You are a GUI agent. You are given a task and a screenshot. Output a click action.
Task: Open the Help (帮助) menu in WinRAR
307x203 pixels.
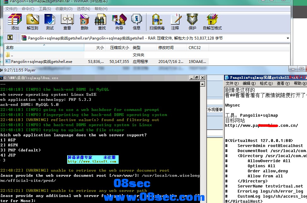point(101,9)
